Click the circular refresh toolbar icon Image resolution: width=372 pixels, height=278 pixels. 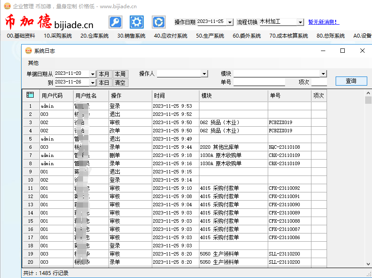[x=158, y=22]
